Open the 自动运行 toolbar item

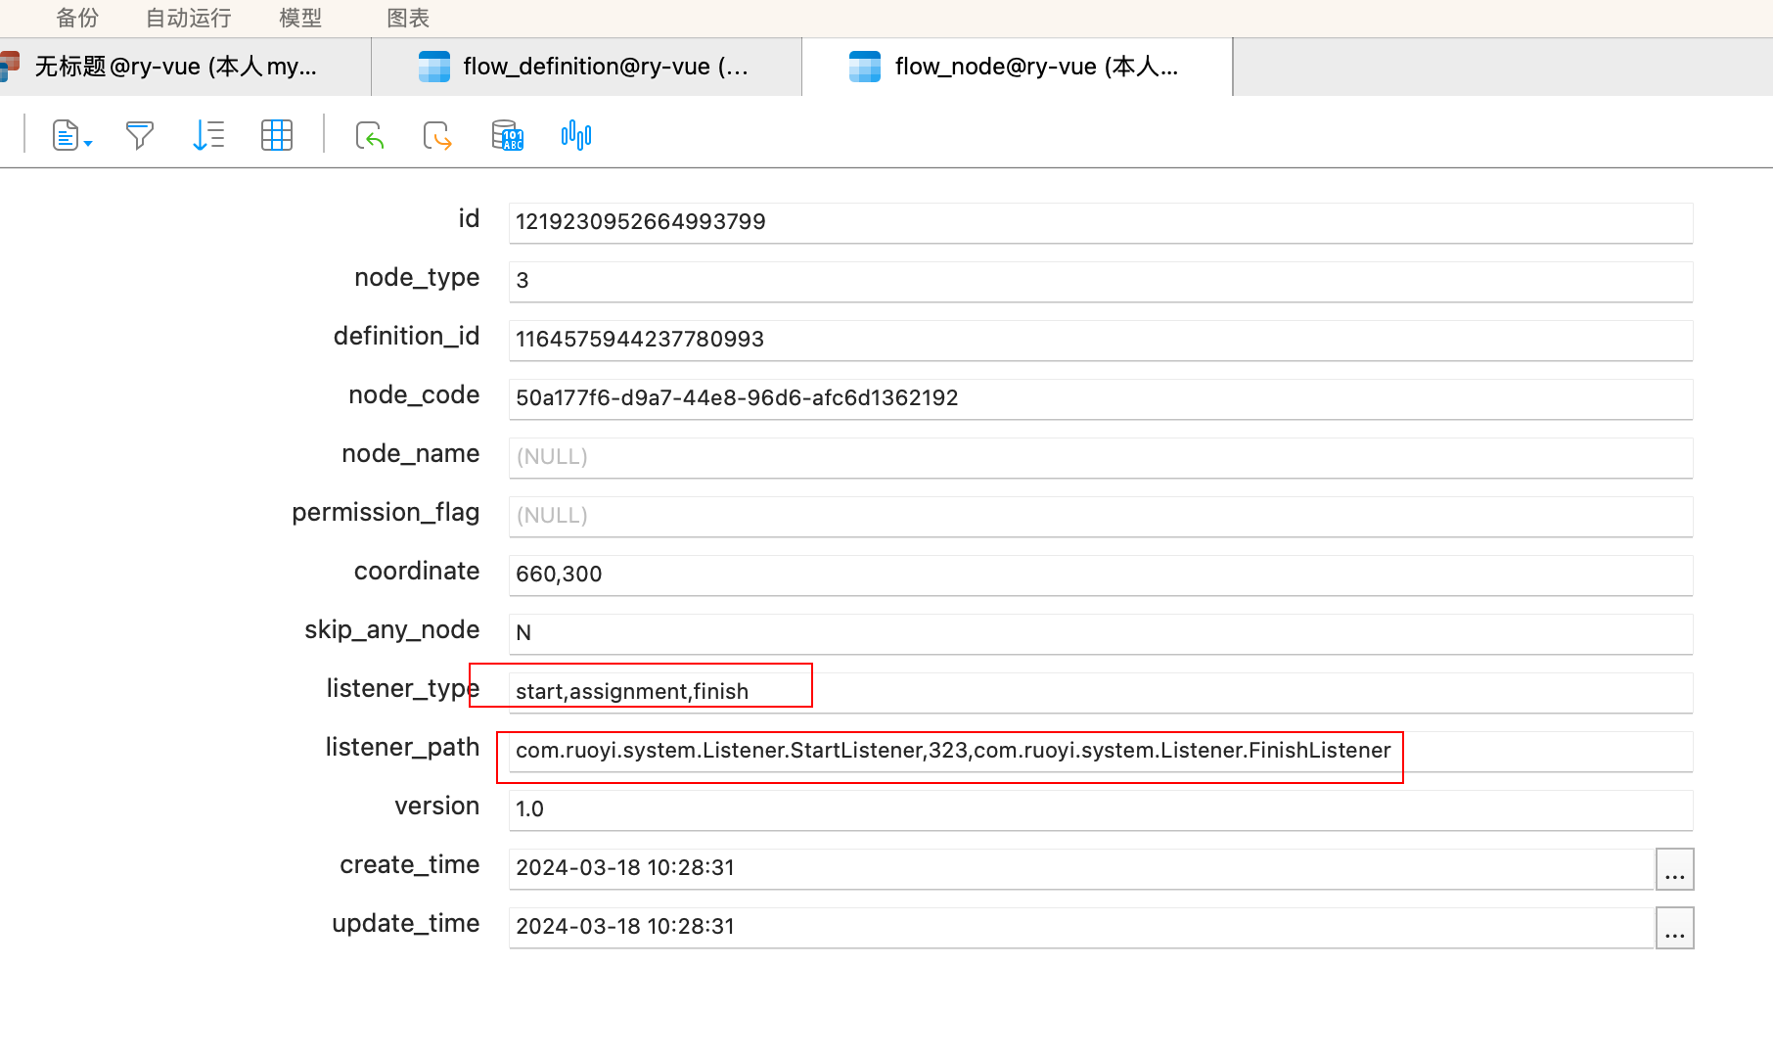tap(188, 18)
